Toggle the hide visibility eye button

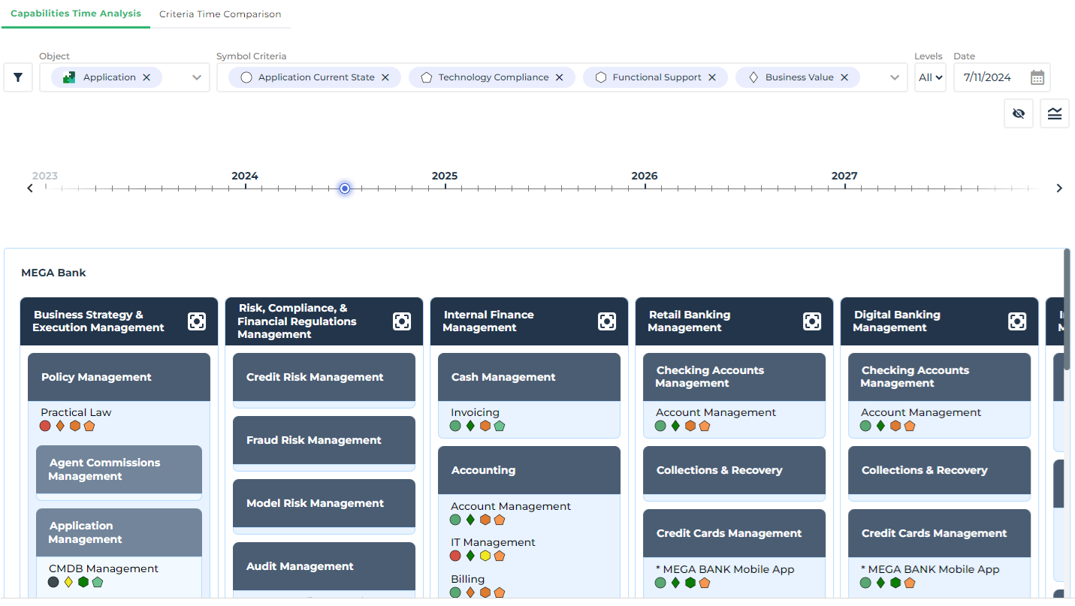(1019, 114)
